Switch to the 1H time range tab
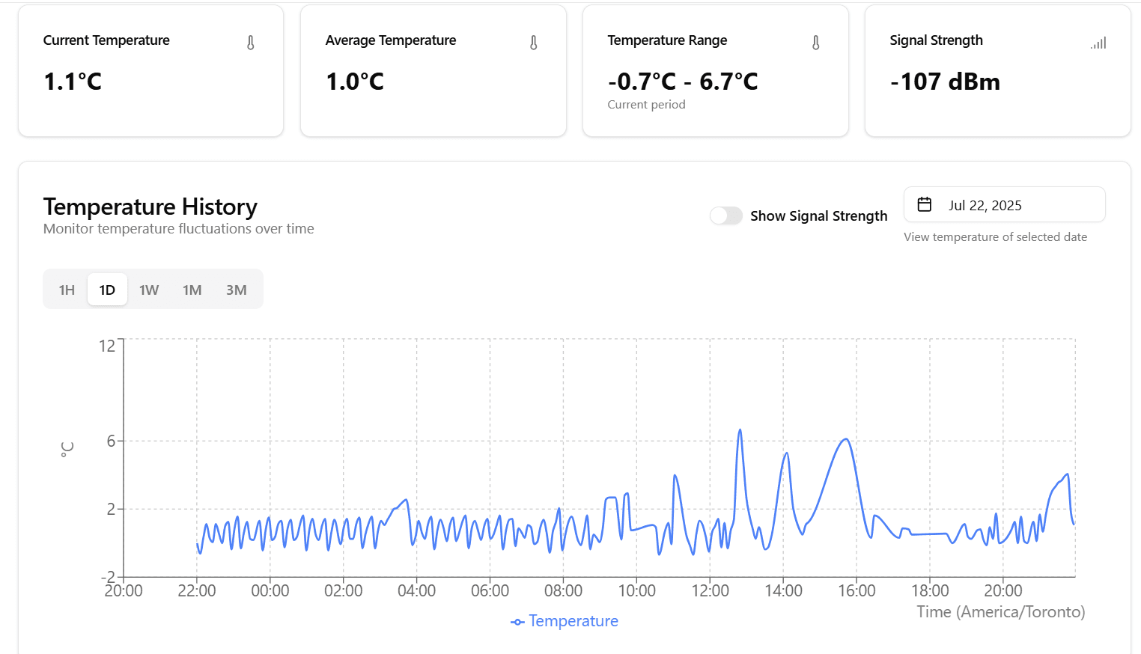 [x=66, y=289]
